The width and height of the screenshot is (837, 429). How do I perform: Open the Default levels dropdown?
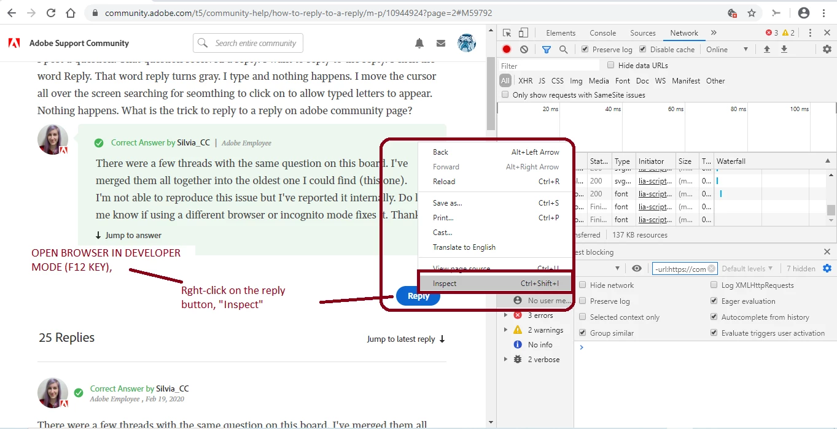(x=747, y=269)
